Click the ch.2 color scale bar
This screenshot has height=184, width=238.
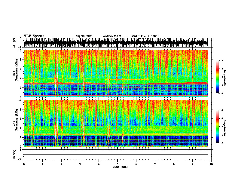217,127
